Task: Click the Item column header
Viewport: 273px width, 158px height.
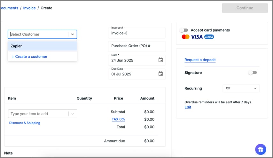Action: (x=12, y=98)
